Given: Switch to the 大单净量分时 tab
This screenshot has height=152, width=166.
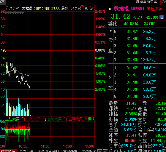Looking at the screenshot, I should (48, 151).
